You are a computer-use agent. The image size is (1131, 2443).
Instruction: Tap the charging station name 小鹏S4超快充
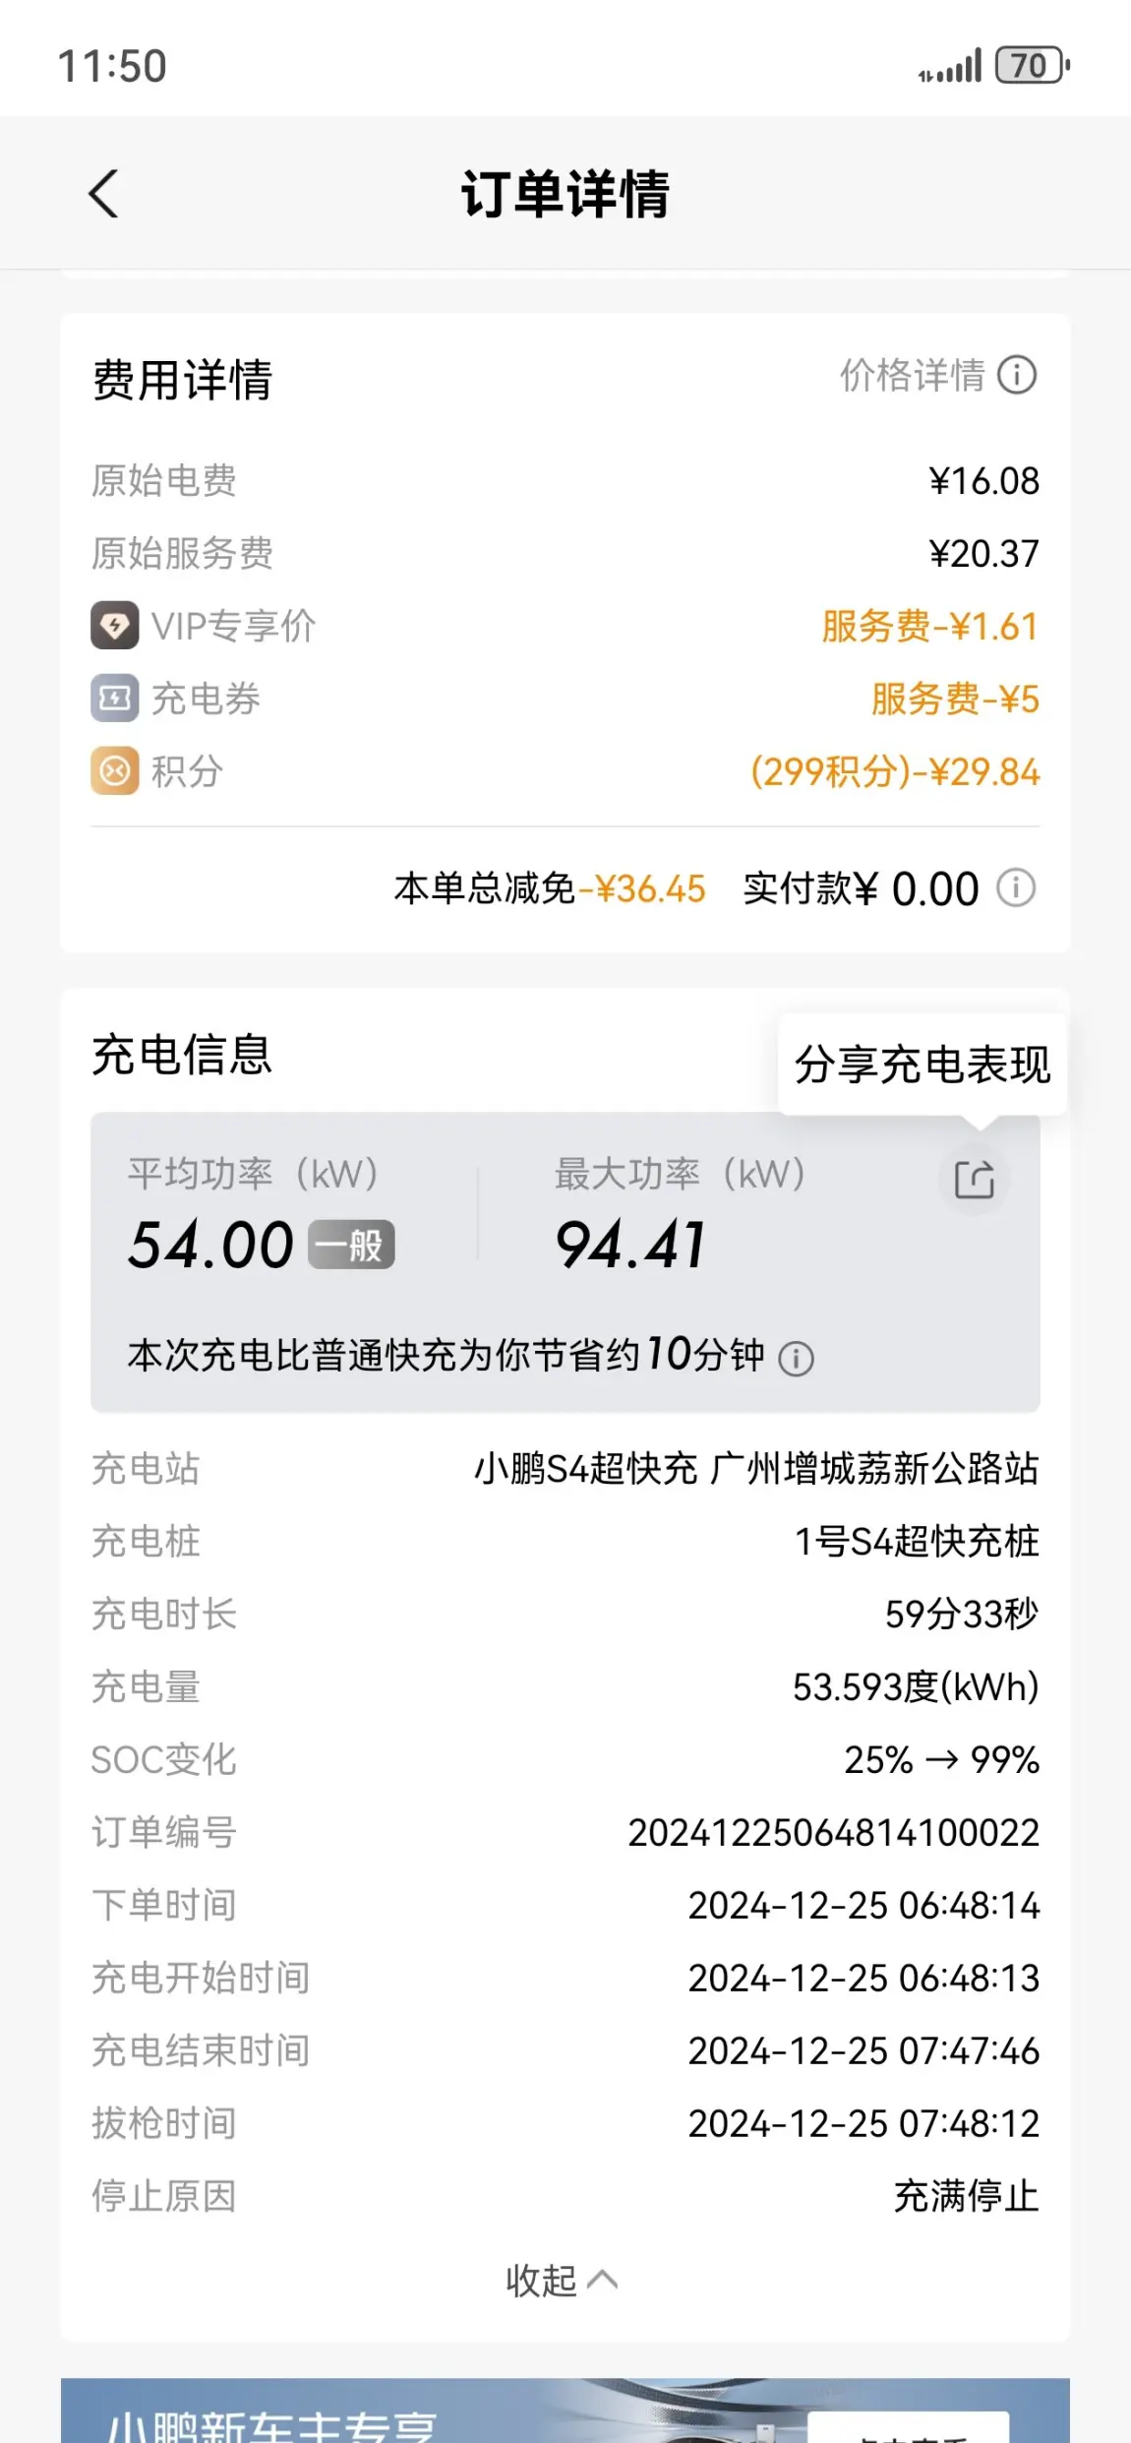coord(585,1469)
